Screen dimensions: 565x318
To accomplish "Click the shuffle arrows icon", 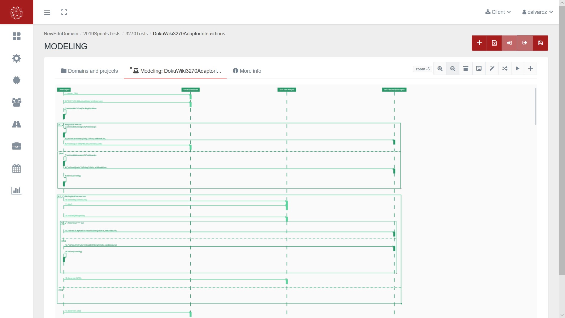I will pos(505,69).
